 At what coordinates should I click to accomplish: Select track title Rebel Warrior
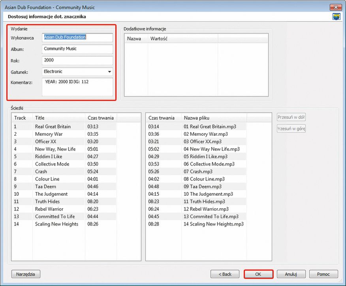coord(49,209)
